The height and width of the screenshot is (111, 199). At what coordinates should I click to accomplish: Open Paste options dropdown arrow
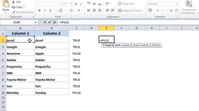6,13
